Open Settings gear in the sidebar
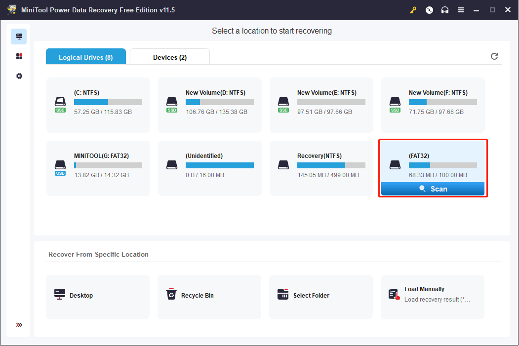The height and width of the screenshot is (346, 519). 19,77
